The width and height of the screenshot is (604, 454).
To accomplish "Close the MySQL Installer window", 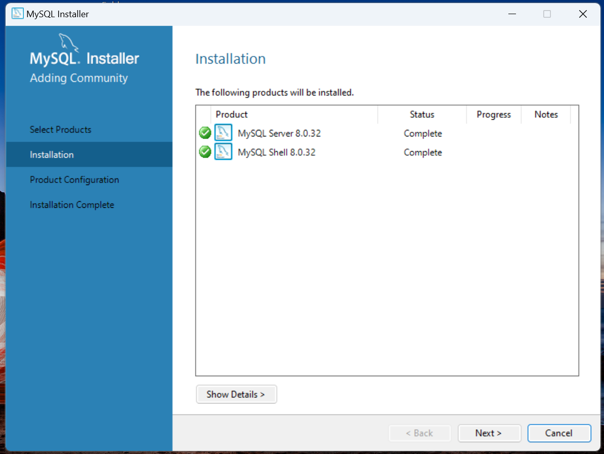I will 583,14.
